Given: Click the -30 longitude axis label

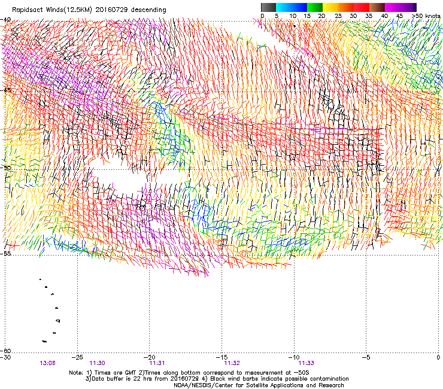Looking at the screenshot, I should (x=5, y=357).
